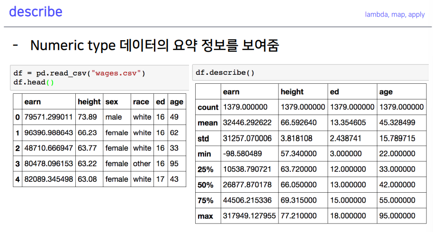Click the pd.read_csv code cell

[x=99, y=78]
